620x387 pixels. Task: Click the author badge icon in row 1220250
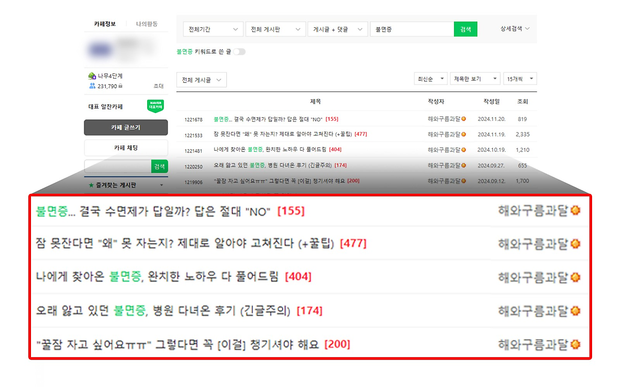(x=463, y=165)
